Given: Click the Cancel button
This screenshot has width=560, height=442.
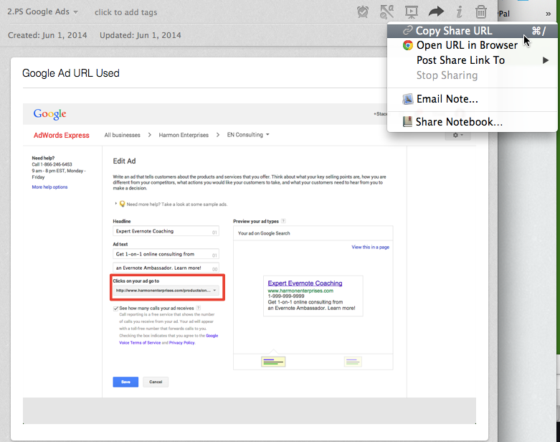Looking at the screenshot, I should 156,382.
